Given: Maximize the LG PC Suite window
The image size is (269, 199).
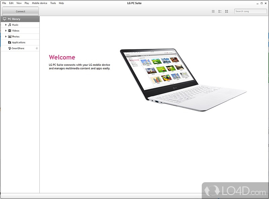Looking at the screenshot, I should 262,3.
